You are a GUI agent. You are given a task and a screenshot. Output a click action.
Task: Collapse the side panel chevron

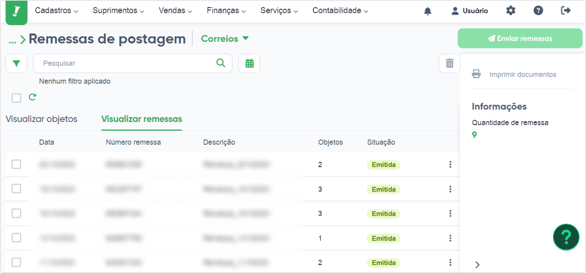pos(477,265)
